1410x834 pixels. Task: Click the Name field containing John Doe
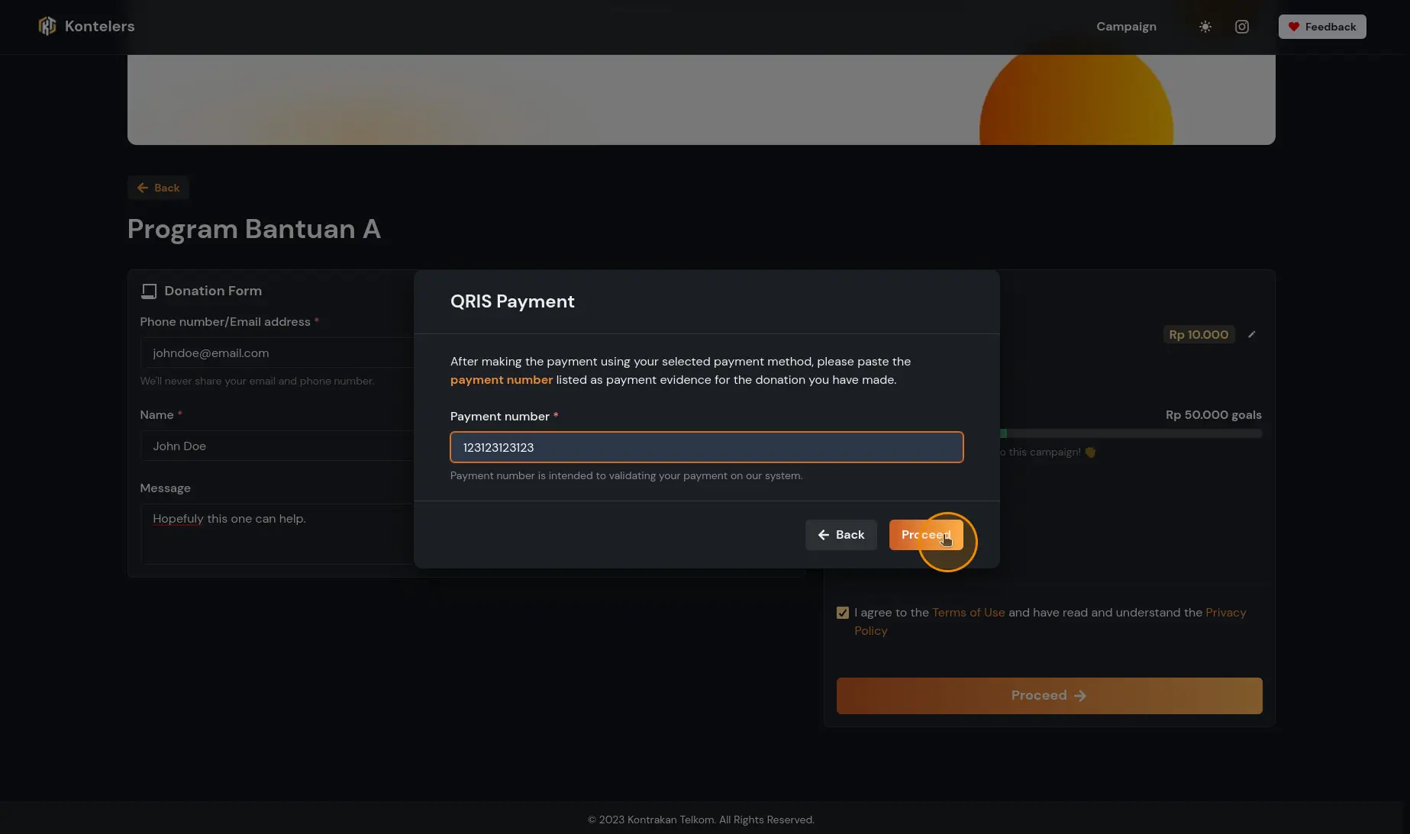pos(276,446)
